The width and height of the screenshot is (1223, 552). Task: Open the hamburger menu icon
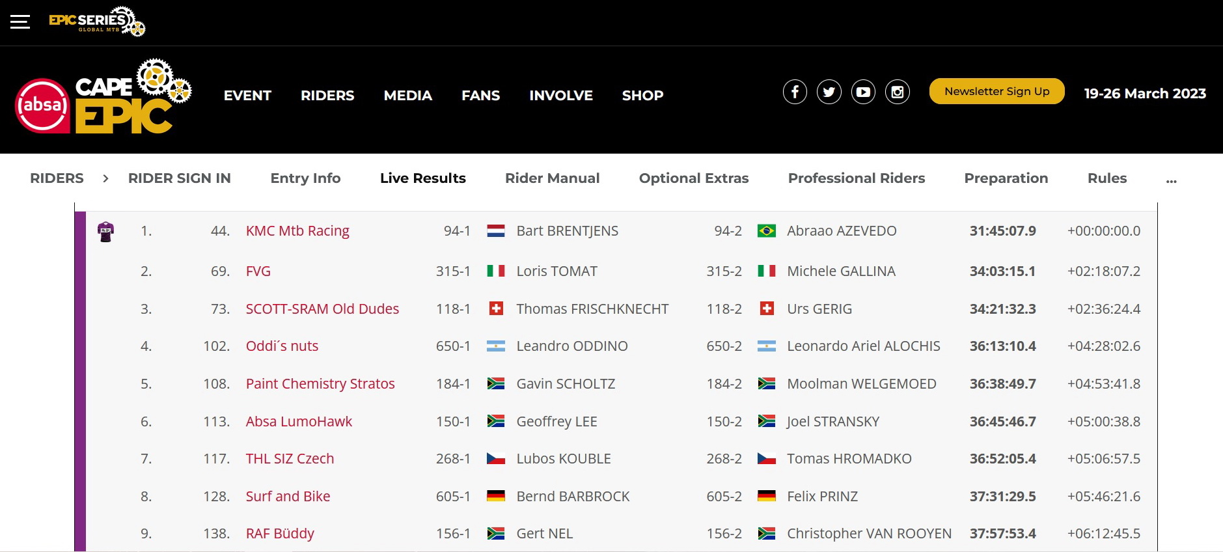[20, 21]
